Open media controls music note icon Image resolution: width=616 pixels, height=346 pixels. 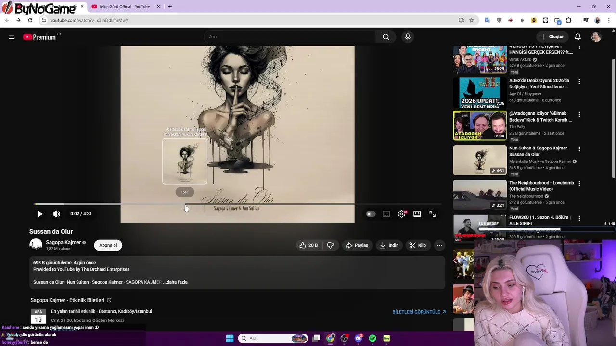586,20
